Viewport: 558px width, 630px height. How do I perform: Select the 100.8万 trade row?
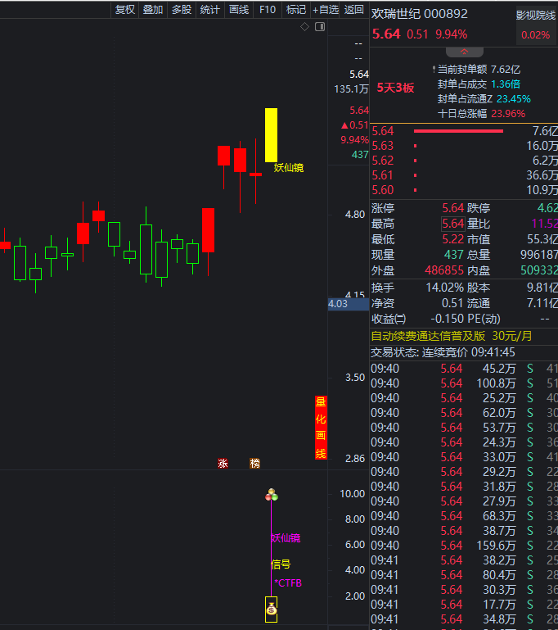click(464, 383)
